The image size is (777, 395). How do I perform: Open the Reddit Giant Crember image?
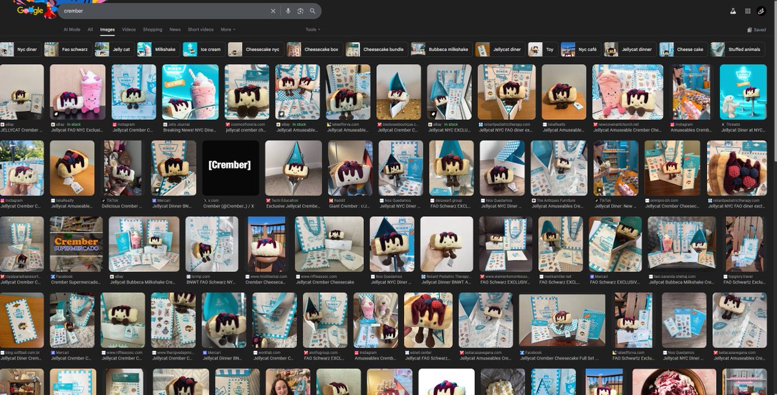tap(350, 168)
